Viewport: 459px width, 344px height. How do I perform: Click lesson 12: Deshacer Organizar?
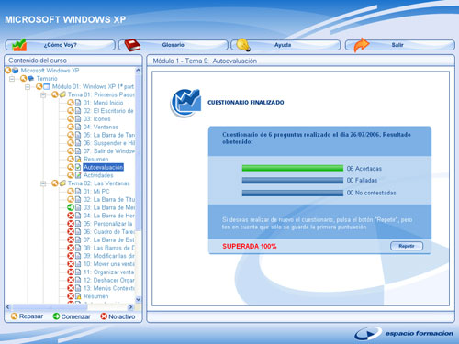click(109, 280)
